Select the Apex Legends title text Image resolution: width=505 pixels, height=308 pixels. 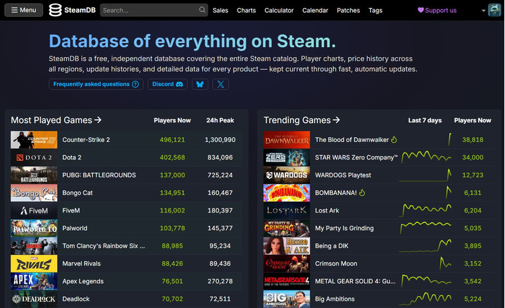[x=83, y=281]
